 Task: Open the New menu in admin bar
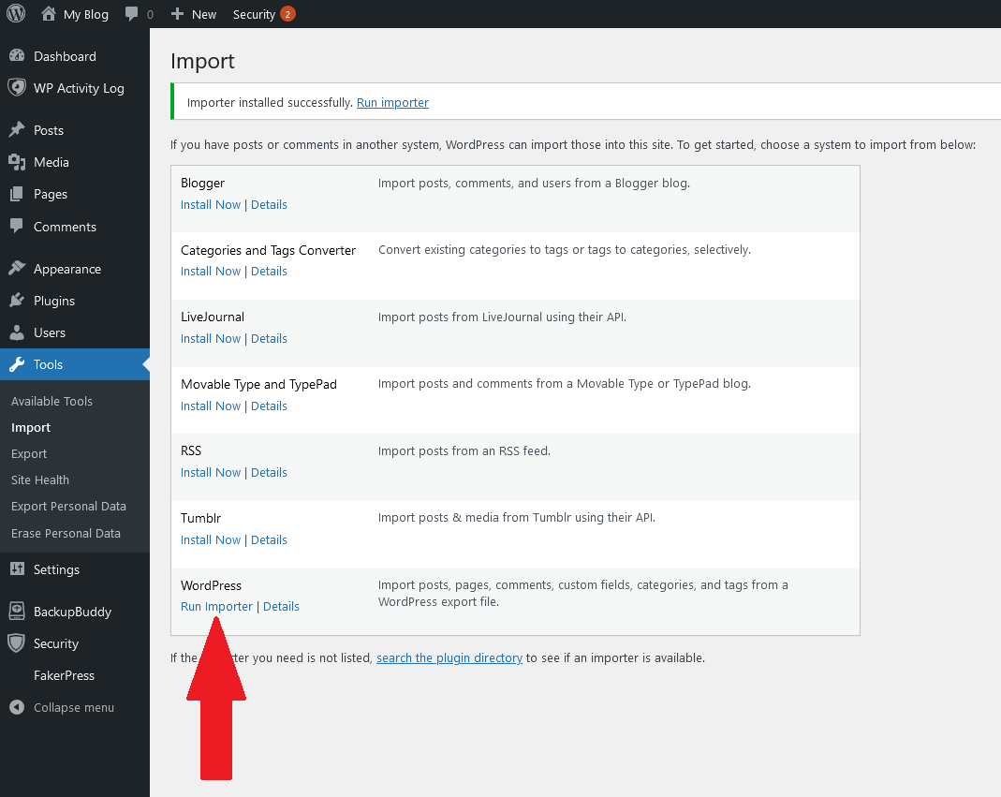point(203,14)
